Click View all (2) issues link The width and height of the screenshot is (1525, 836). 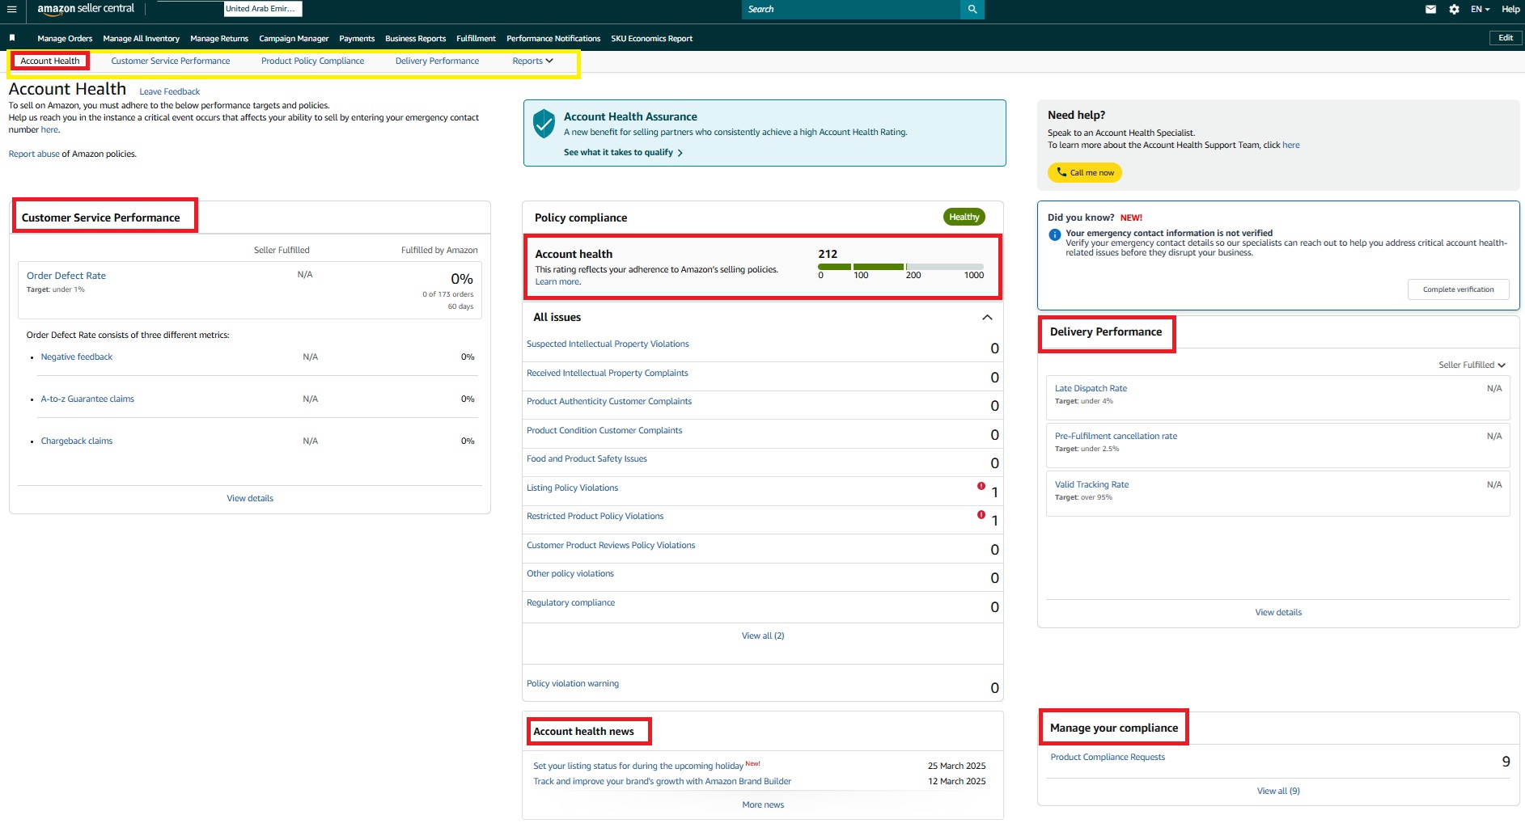[763, 635]
